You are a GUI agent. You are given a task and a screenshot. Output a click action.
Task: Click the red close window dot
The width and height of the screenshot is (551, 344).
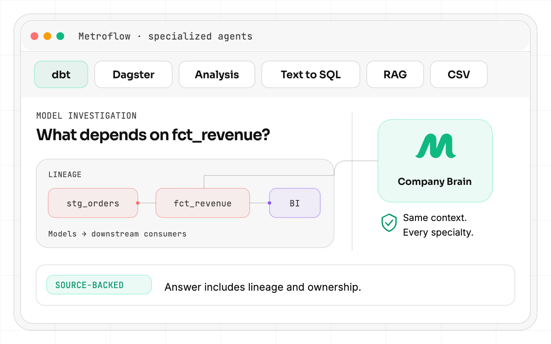pos(34,37)
